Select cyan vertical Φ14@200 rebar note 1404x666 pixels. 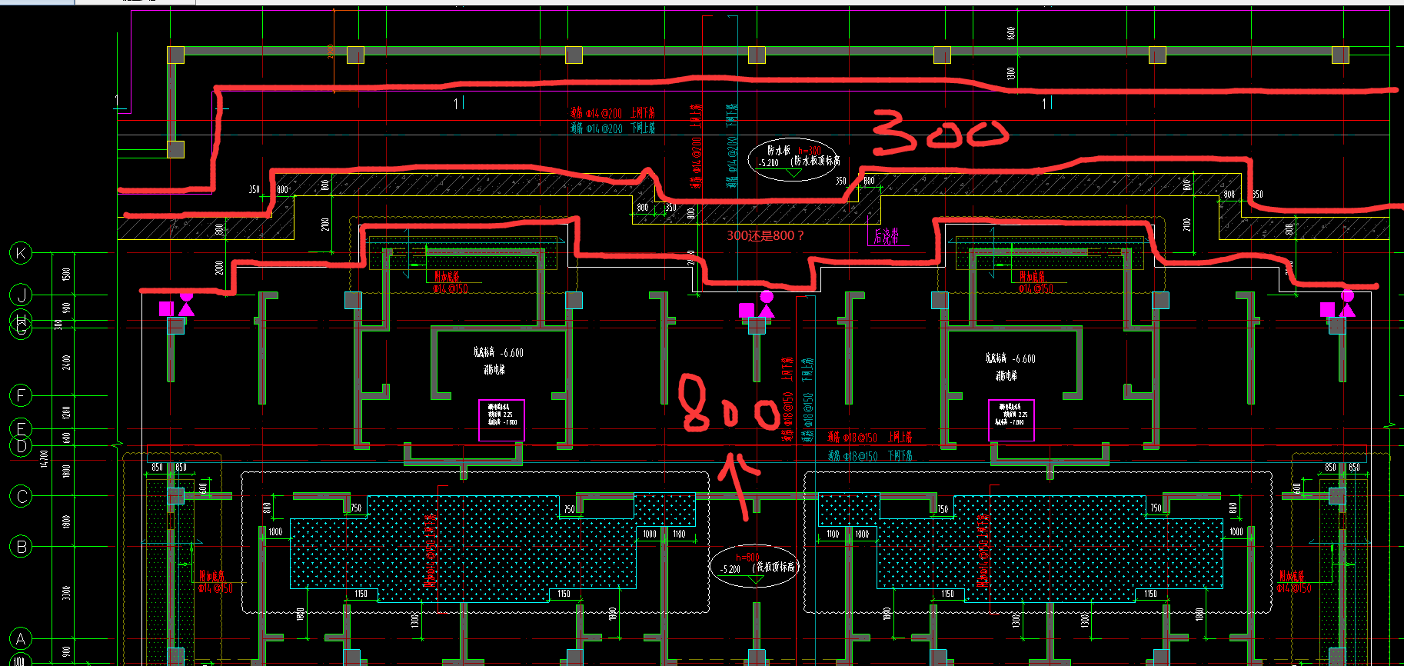coord(732,146)
